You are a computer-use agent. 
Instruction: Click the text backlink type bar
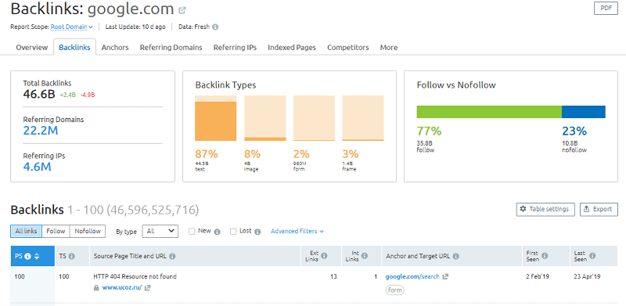coord(216,118)
